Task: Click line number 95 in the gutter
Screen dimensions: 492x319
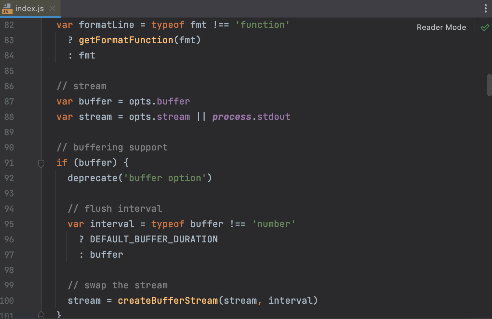Action: pyautogui.click(x=9, y=224)
